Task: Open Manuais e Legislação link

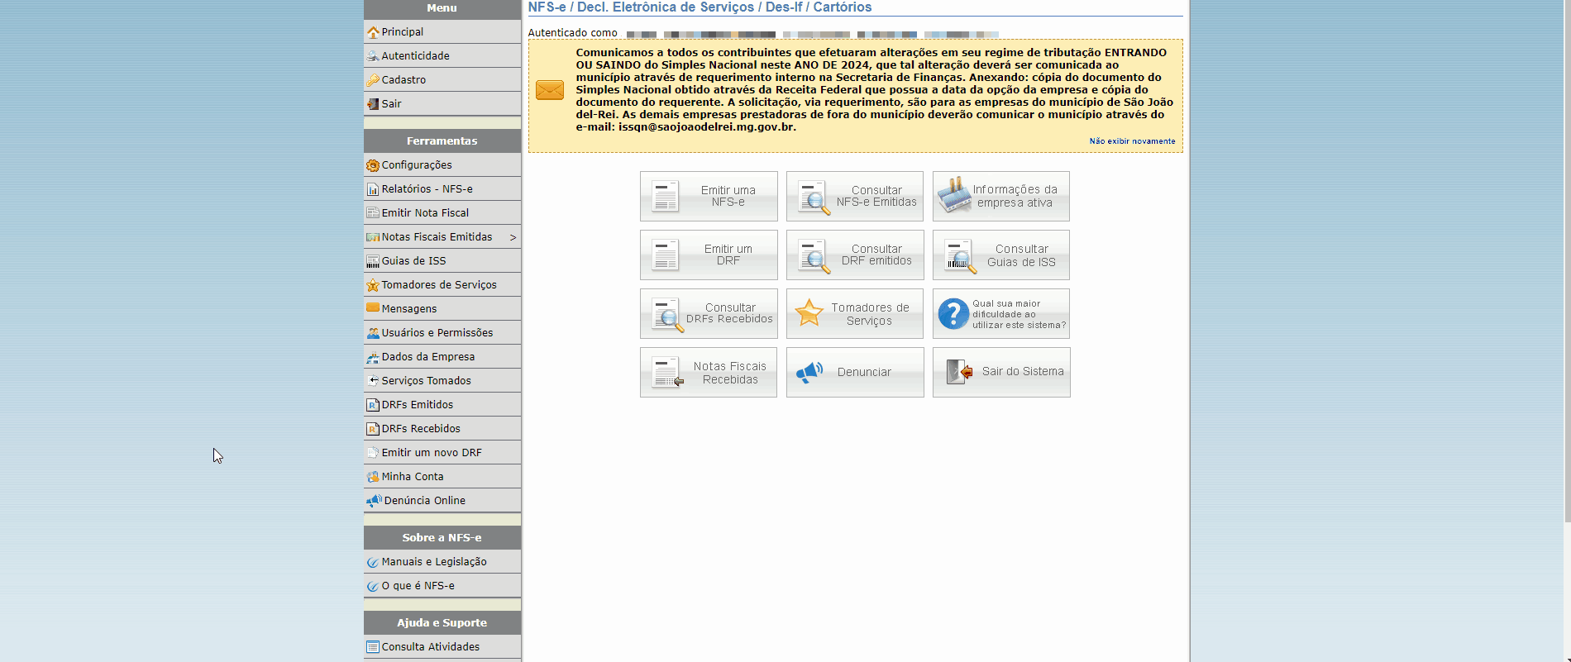Action: (433, 562)
